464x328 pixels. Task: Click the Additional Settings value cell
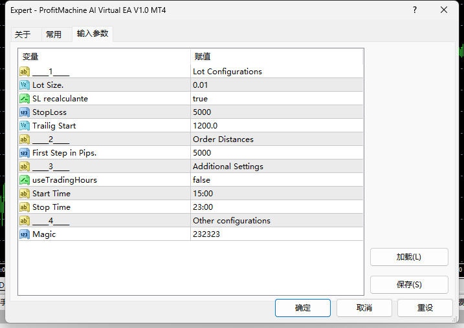click(277, 167)
